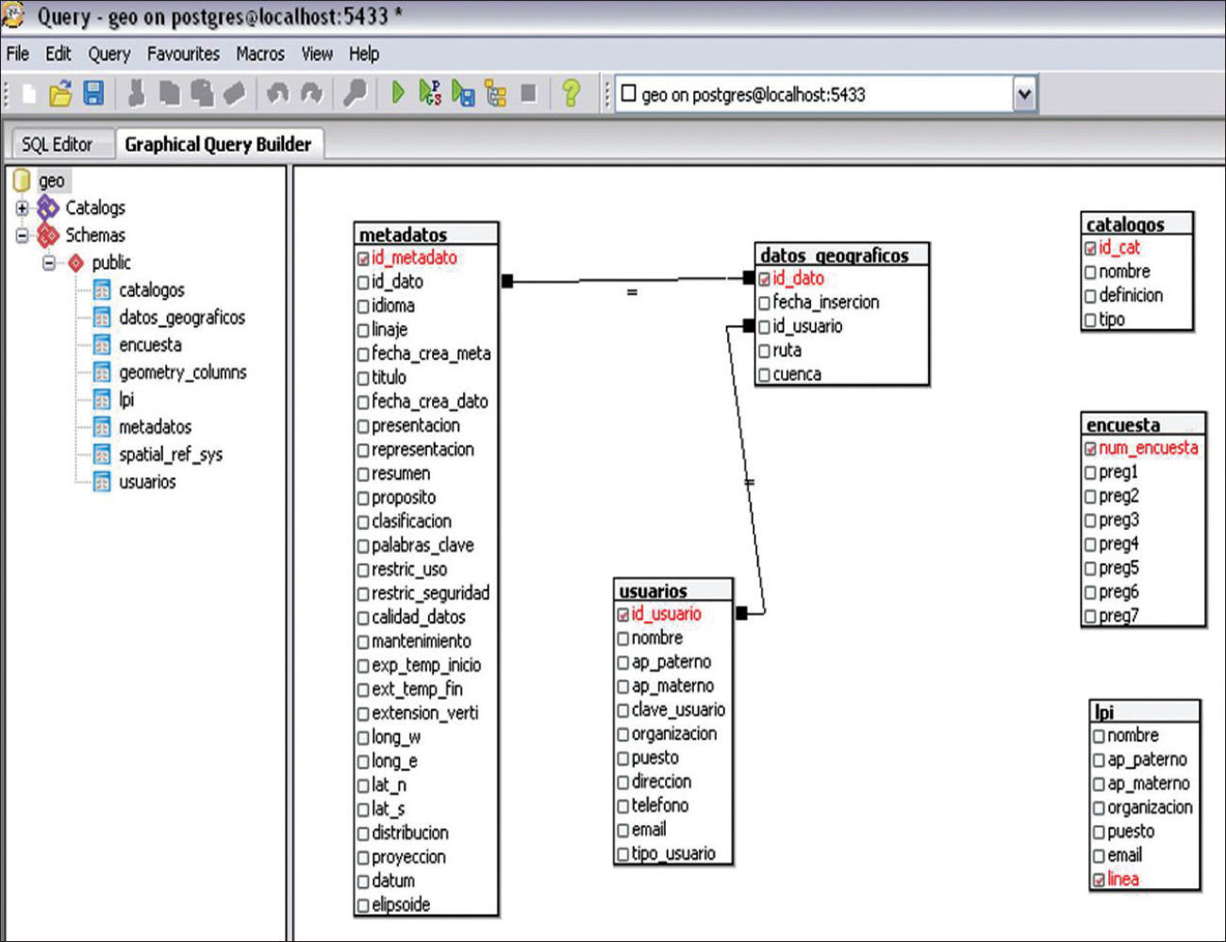Collapse the Schemas tree node
Image resolution: width=1226 pixels, height=942 pixels.
pyautogui.click(x=22, y=236)
